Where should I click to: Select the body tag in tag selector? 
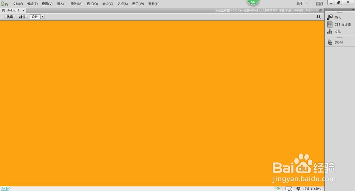5,189
